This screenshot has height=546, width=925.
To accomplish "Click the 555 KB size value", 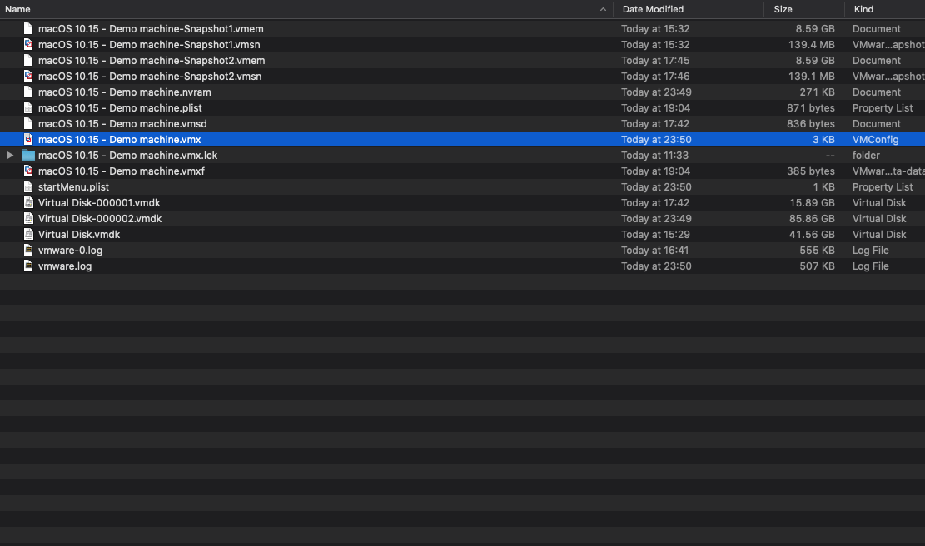I will [x=817, y=251].
